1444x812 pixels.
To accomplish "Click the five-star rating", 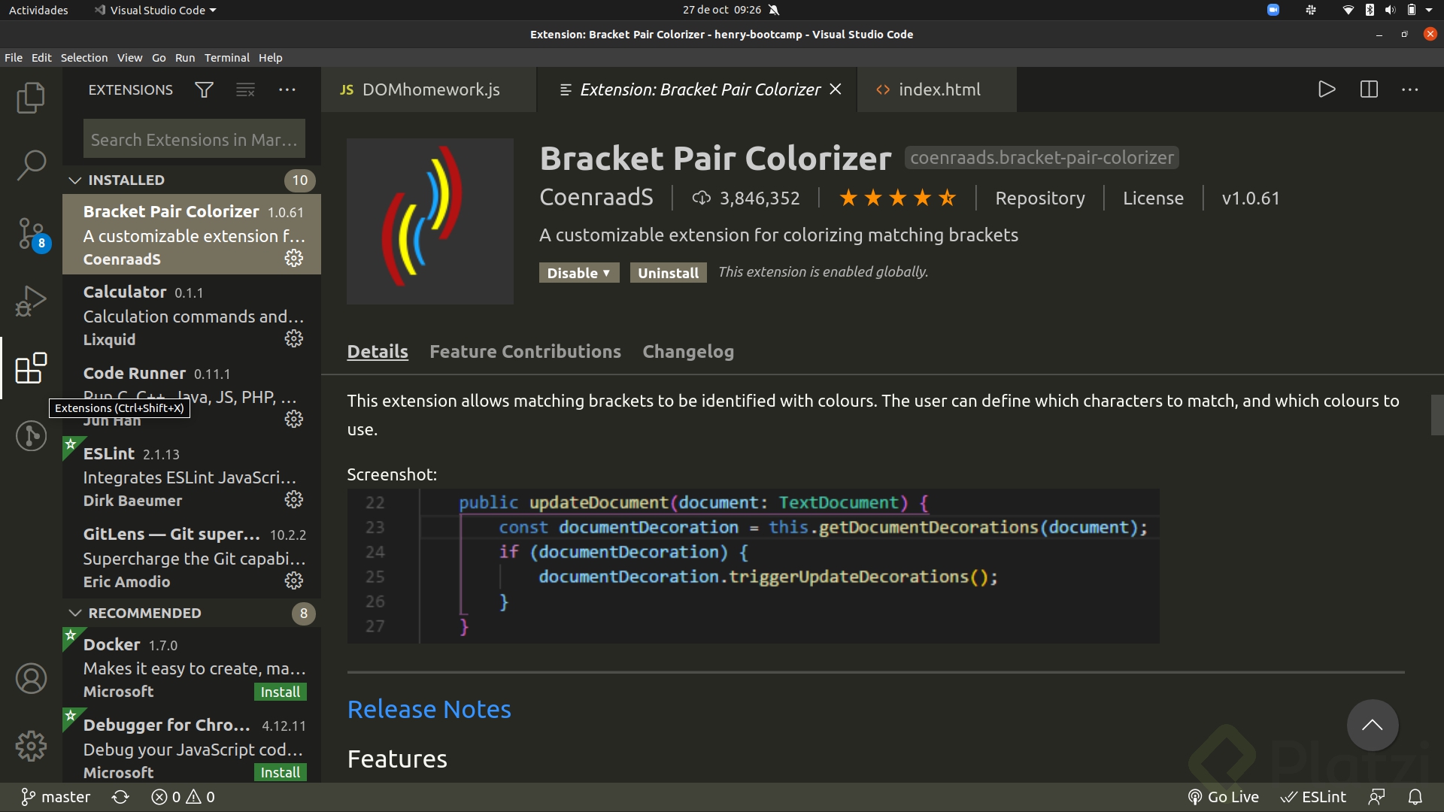I will (x=897, y=198).
